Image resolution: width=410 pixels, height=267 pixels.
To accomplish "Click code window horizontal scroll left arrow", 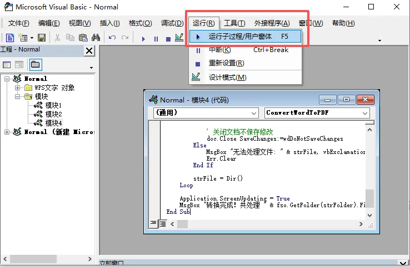I will tap(172, 224).
